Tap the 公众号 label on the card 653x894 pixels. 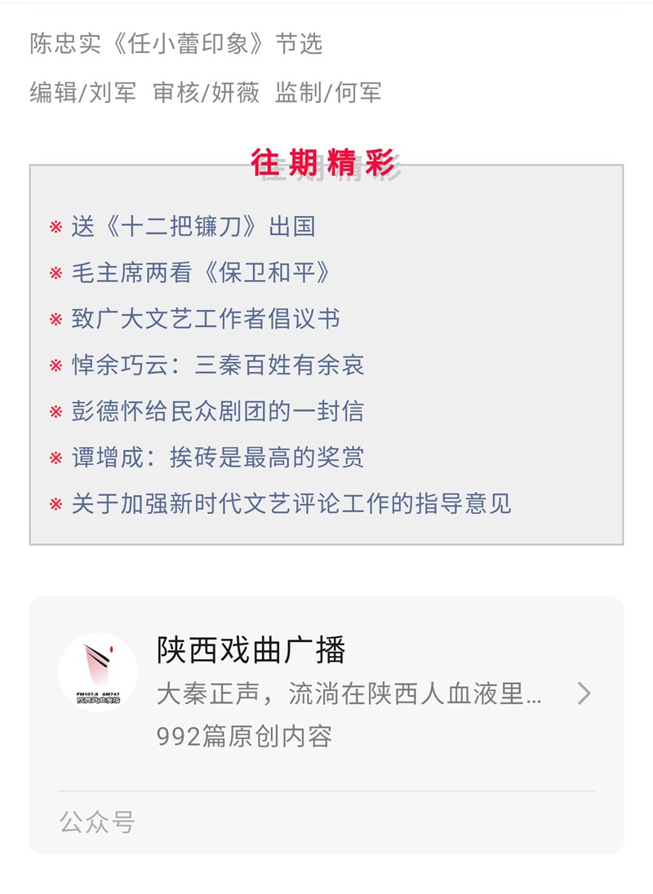96,822
